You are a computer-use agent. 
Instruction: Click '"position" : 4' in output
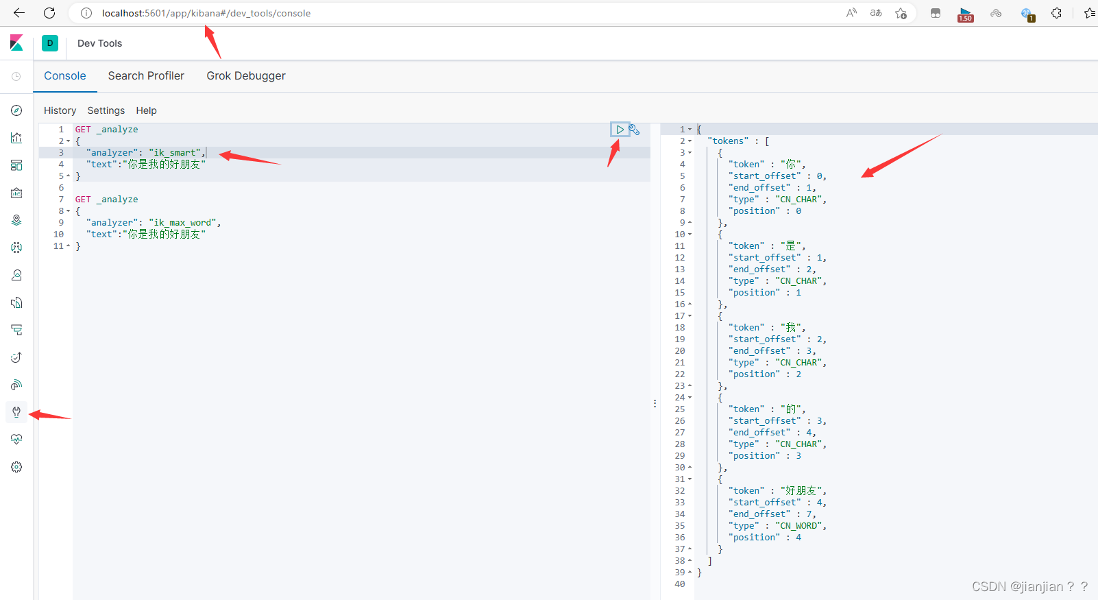[765, 538]
